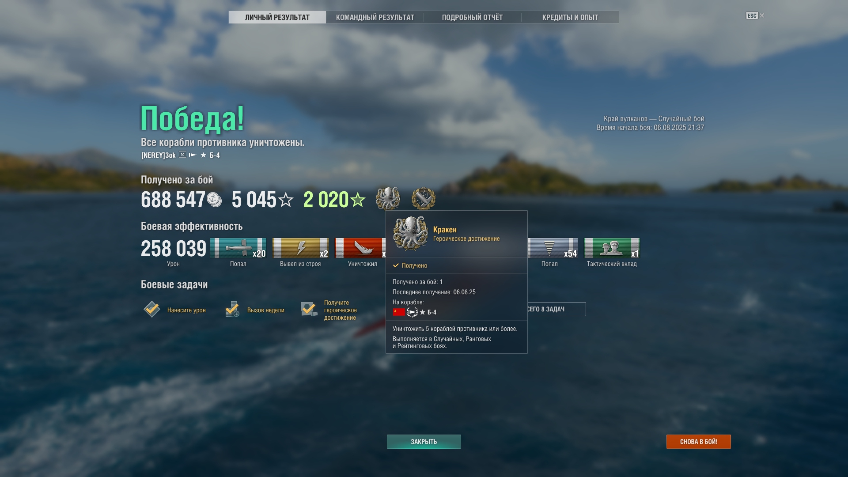
Task: Click the Нанесите урон task checkmark icon
Action: (x=152, y=309)
